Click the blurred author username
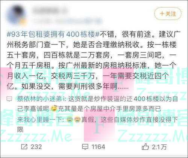188x158 pixels. pyautogui.click(x=50, y=11)
